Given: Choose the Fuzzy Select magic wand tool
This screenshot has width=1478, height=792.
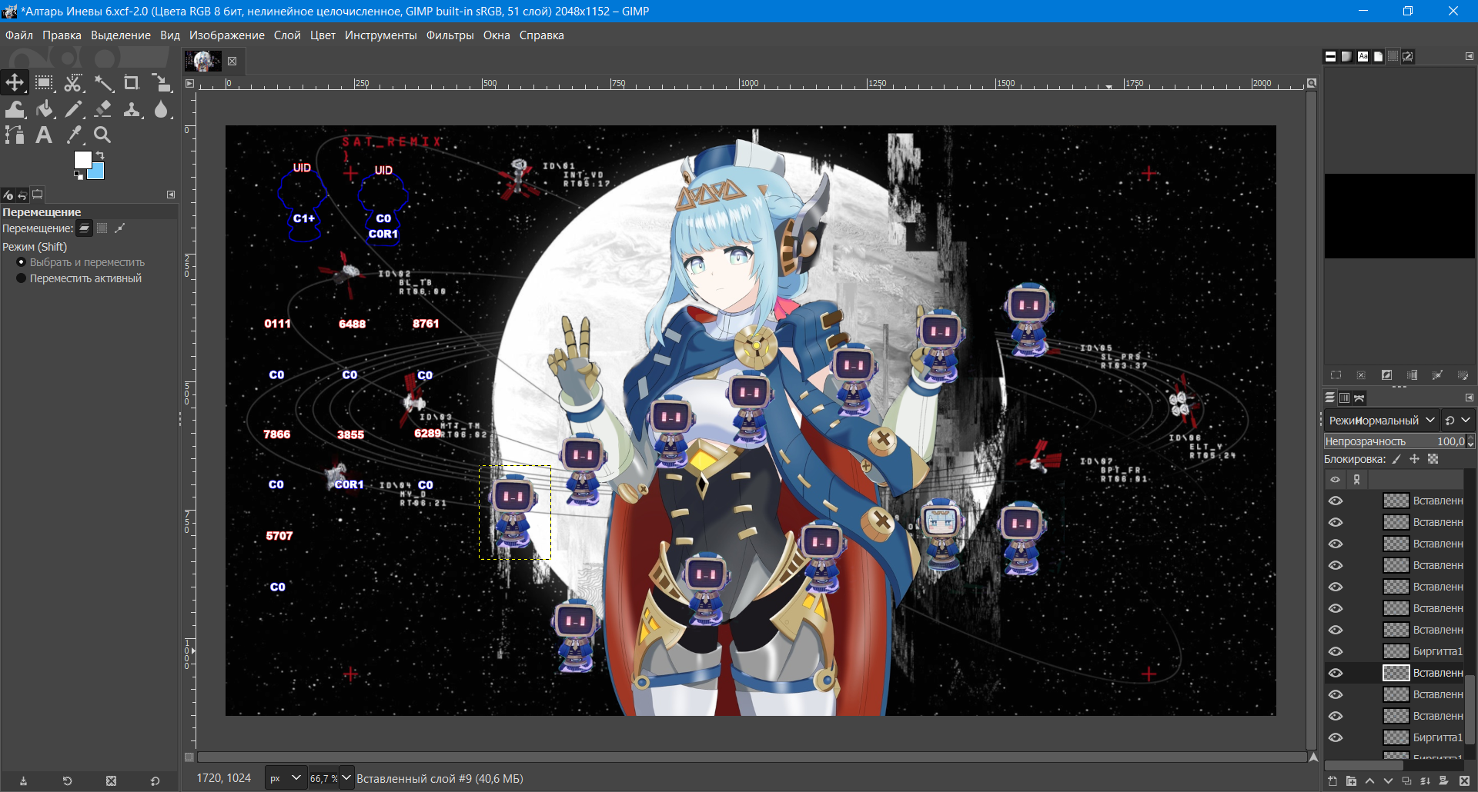Looking at the screenshot, I should (103, 83).
